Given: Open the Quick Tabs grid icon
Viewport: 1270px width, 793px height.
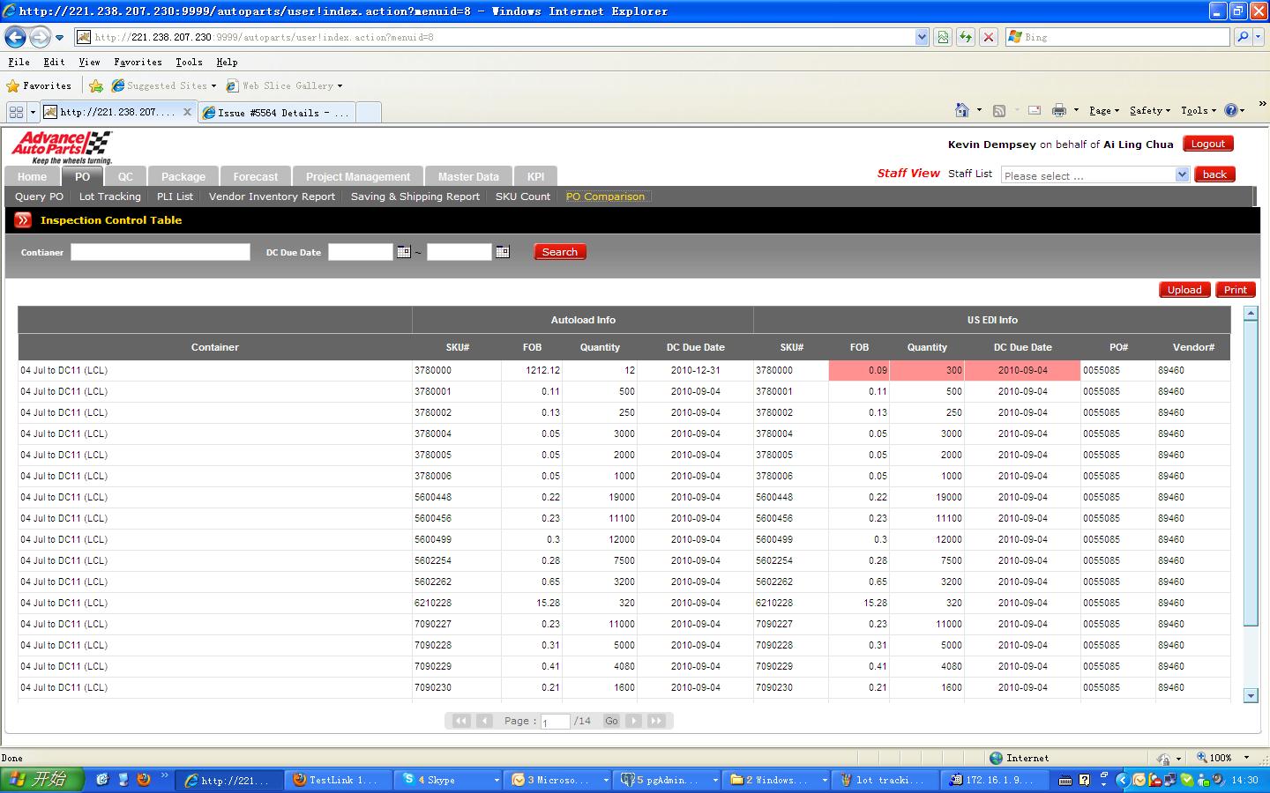Looking at the screenshot, I should coord(16,112).
